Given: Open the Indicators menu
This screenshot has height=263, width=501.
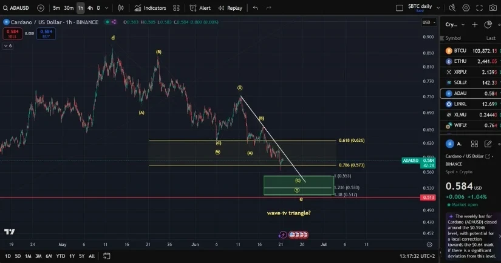Looking at the screenshot, I should coord(150,8).
